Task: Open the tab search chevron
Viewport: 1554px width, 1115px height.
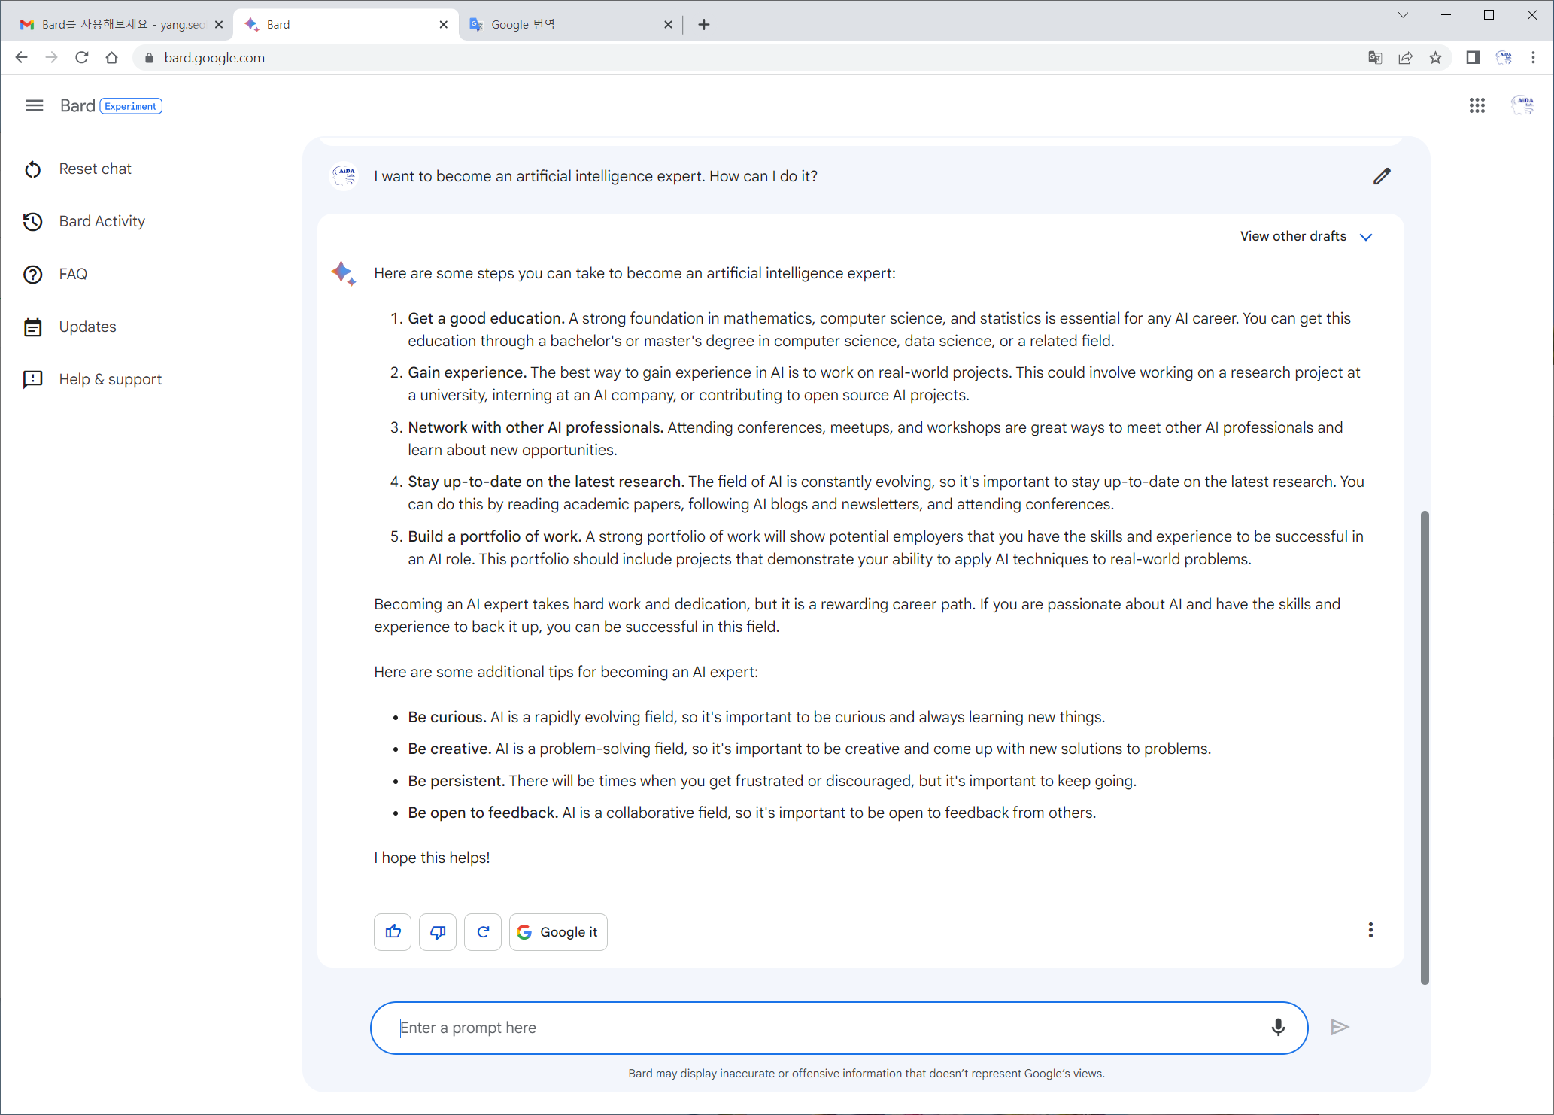Action: [1403, 15]
